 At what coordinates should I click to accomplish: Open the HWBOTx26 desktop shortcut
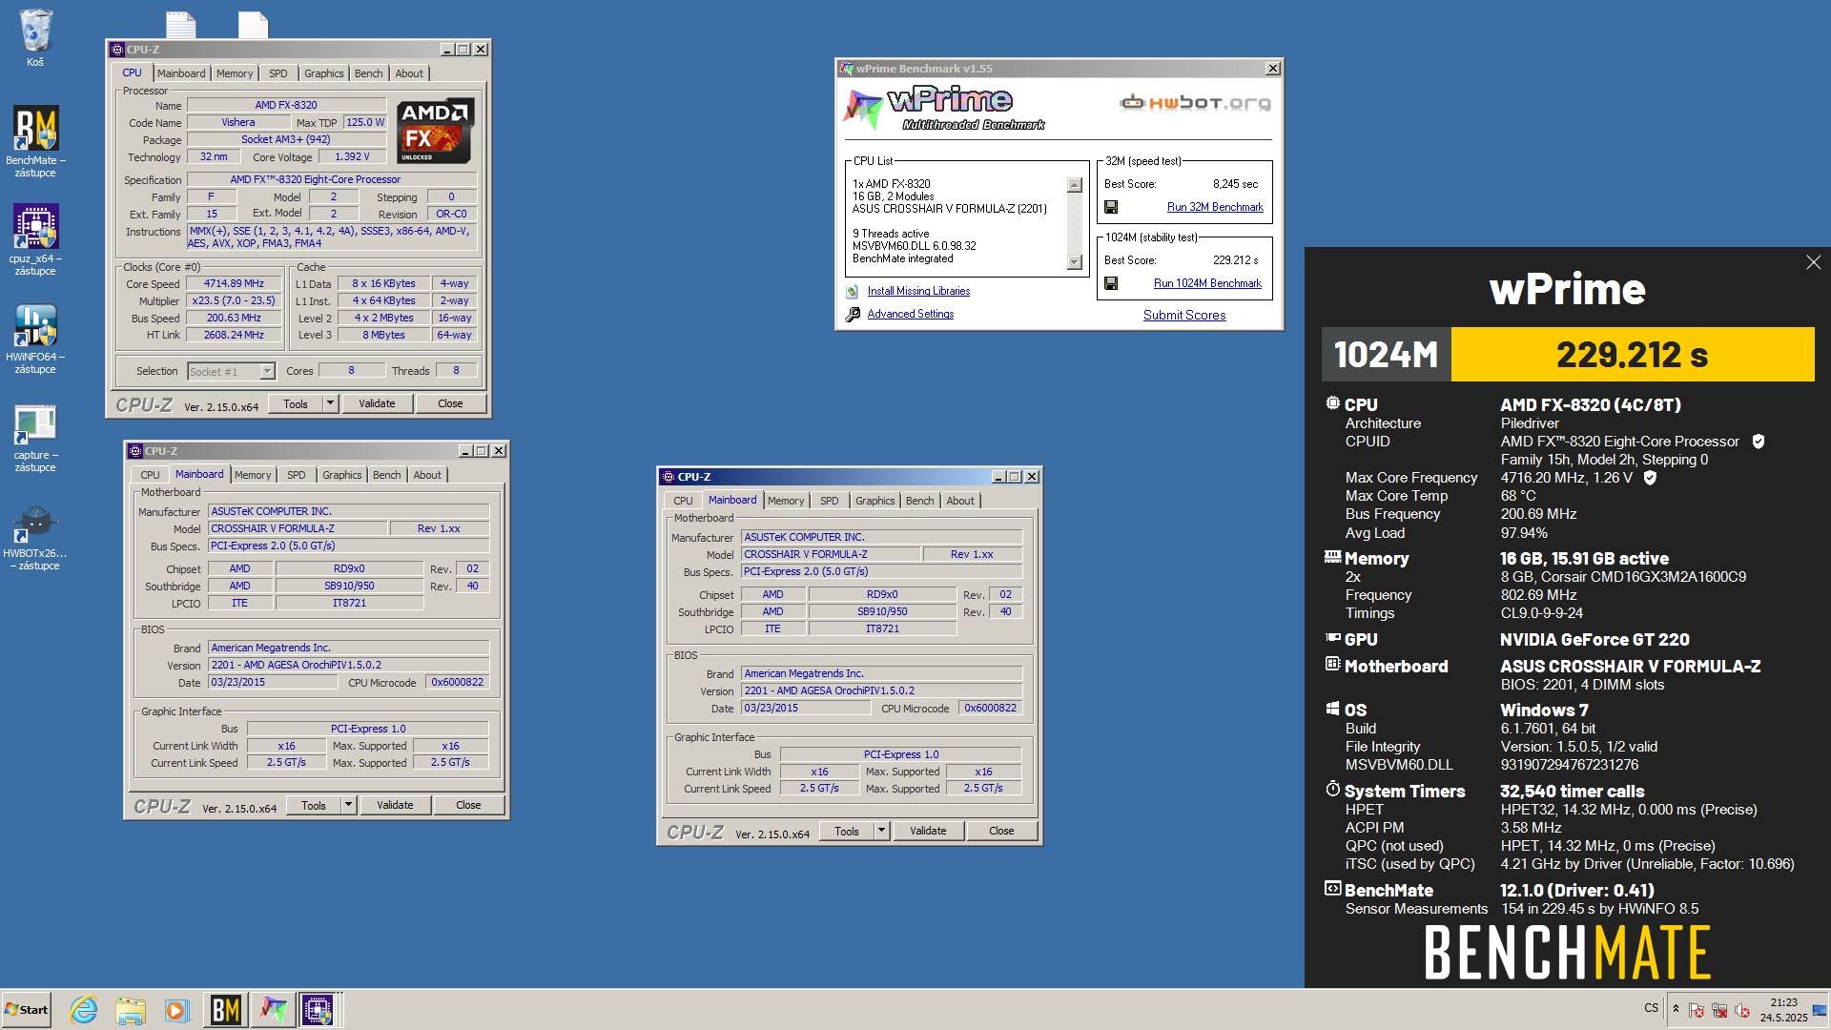tap(35, 536)
